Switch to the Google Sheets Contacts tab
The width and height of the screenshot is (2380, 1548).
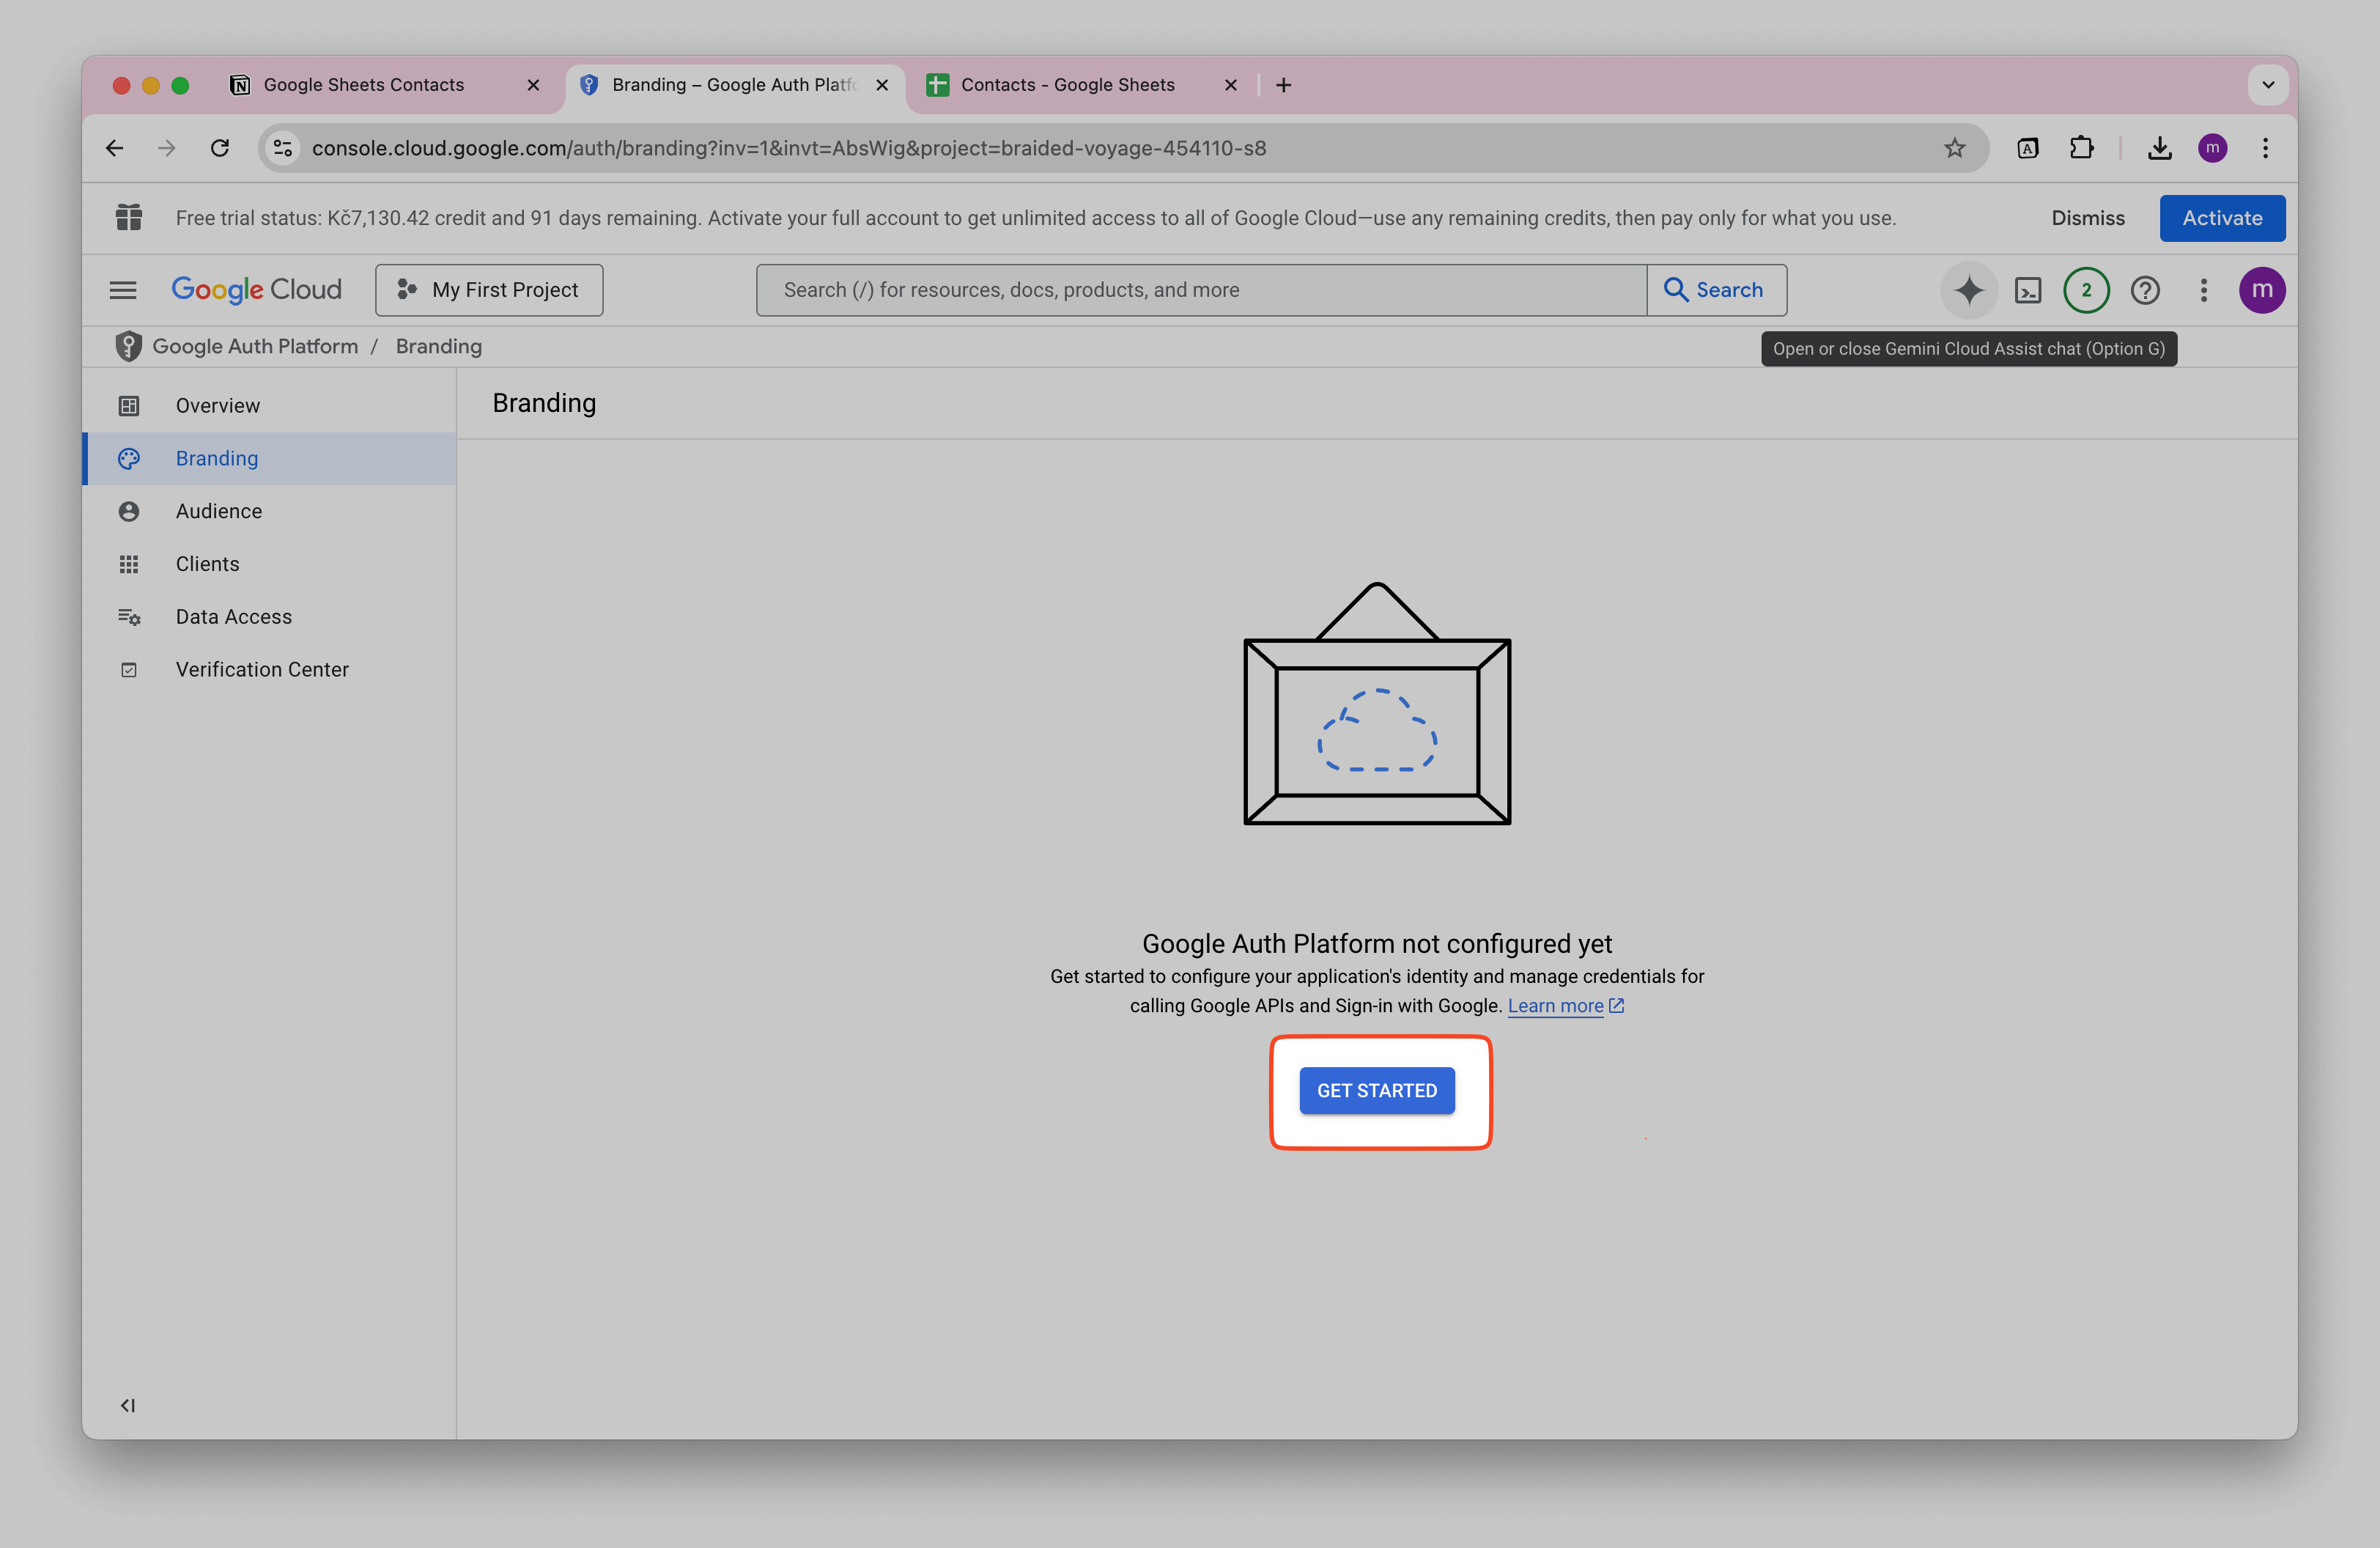[365, 85]
